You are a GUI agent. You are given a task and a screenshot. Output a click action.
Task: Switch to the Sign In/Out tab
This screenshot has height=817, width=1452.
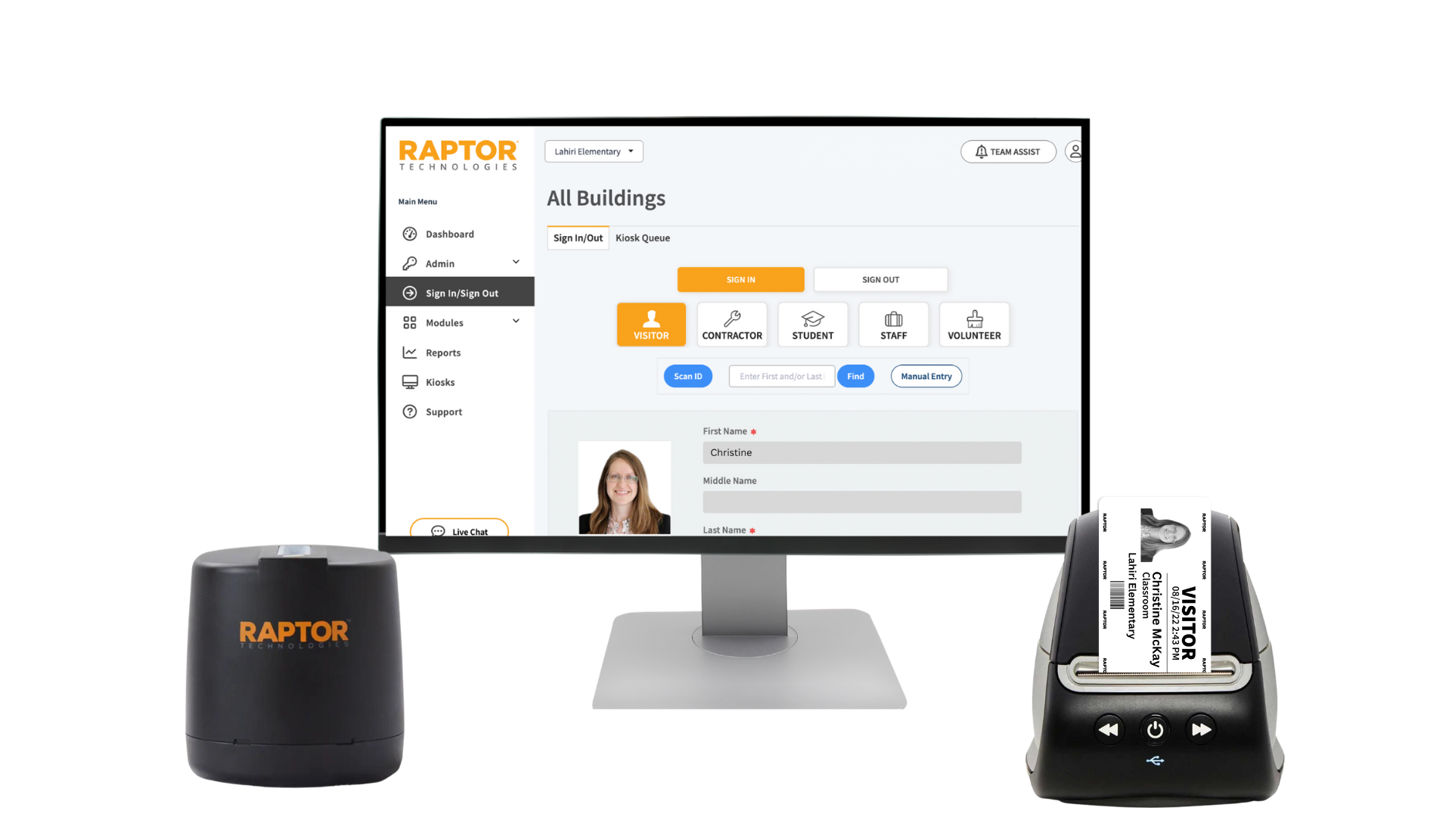578,238
